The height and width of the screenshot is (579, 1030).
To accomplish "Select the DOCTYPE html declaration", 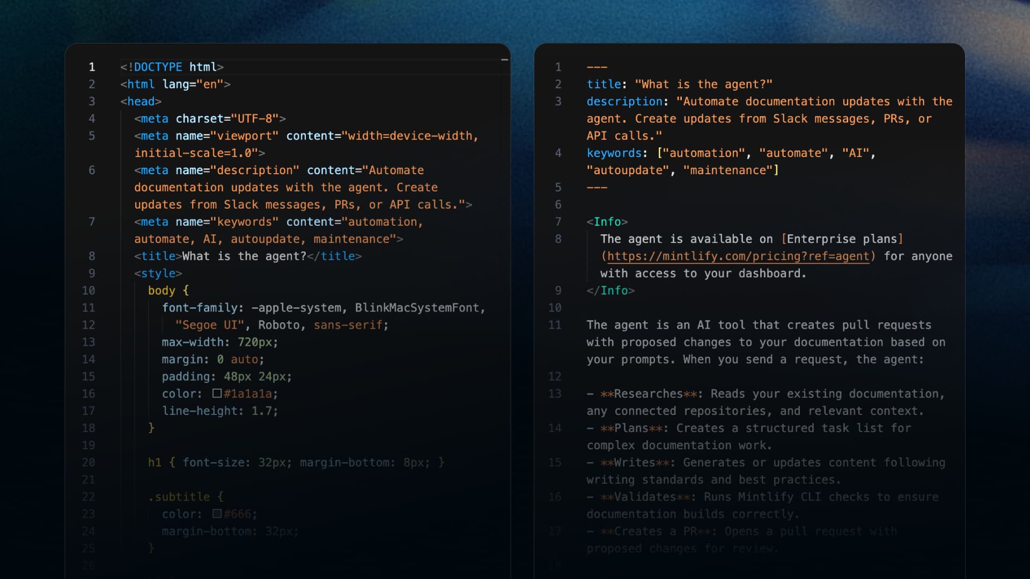I will pos(172,67).
